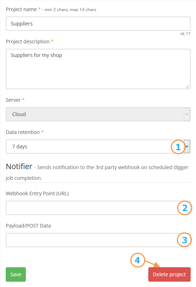
Task: Click the Notifier section heading
Action: click(19, 166)
